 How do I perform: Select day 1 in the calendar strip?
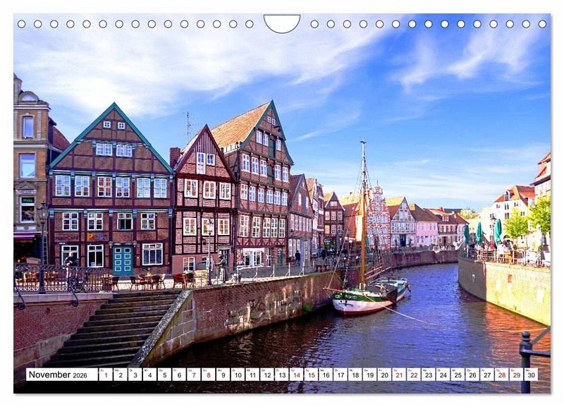pos(106,375)
